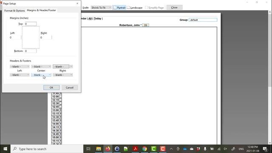This screenshot has width=272, height=153.
Task: Close the Page Setup dialog with X
Action: [77, 3]
